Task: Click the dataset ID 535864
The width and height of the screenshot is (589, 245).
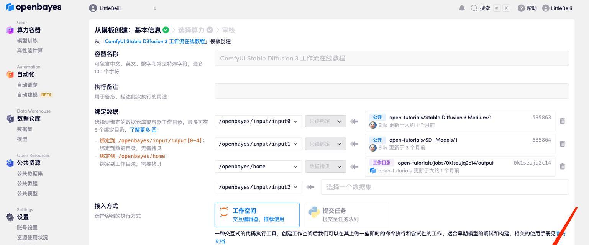Action: click(541, 140)
